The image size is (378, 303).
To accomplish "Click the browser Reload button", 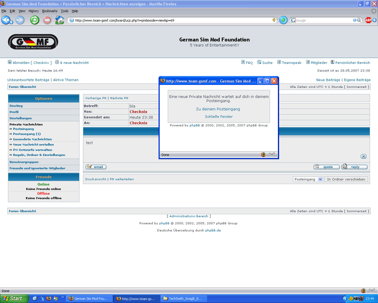I will (x=35, y=20).
